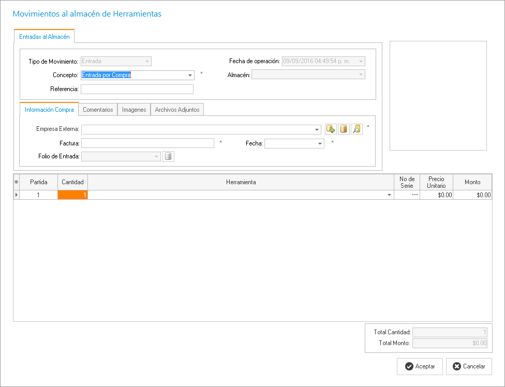505x387 pixels.
Task: Click the Cancelar button
Action: point(469,366)
